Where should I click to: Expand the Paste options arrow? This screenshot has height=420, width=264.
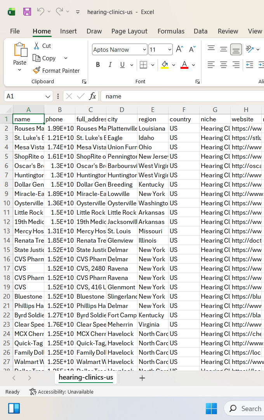pos(19,70)
